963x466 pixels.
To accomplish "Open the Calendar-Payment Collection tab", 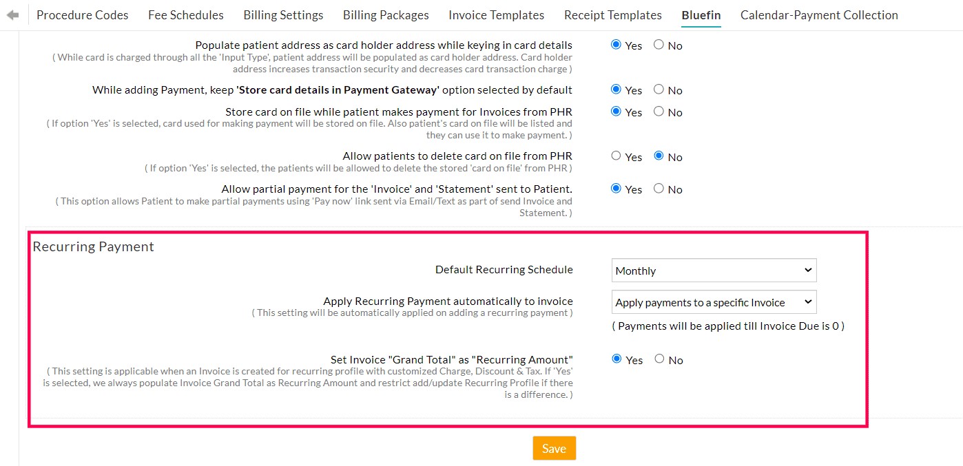I will click(x=818, y=14).
